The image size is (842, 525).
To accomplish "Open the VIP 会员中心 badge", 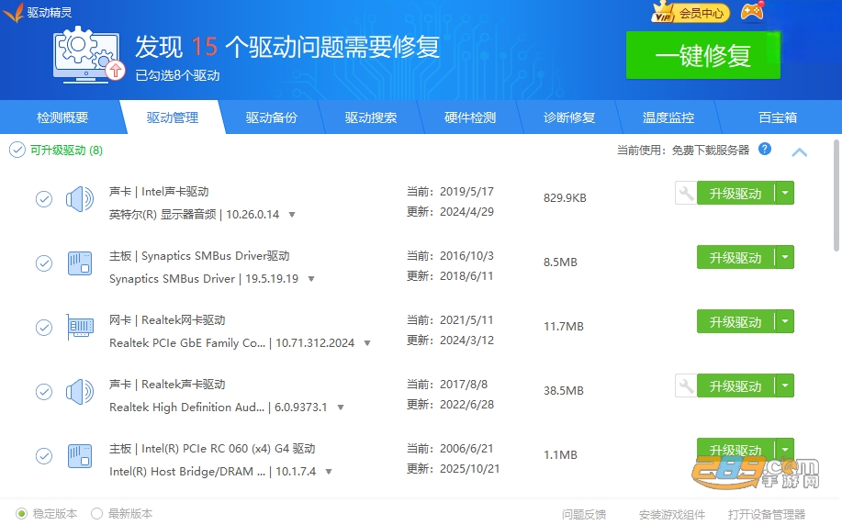I will (690, 12).
